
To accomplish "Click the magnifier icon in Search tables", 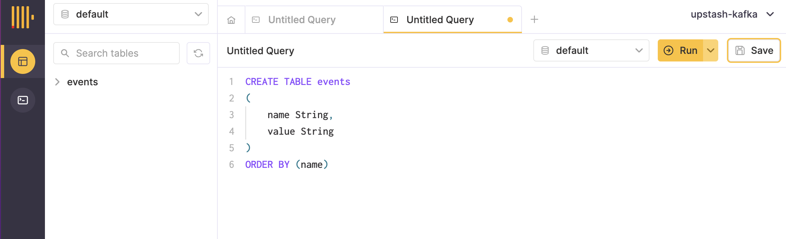I will 65,53.
